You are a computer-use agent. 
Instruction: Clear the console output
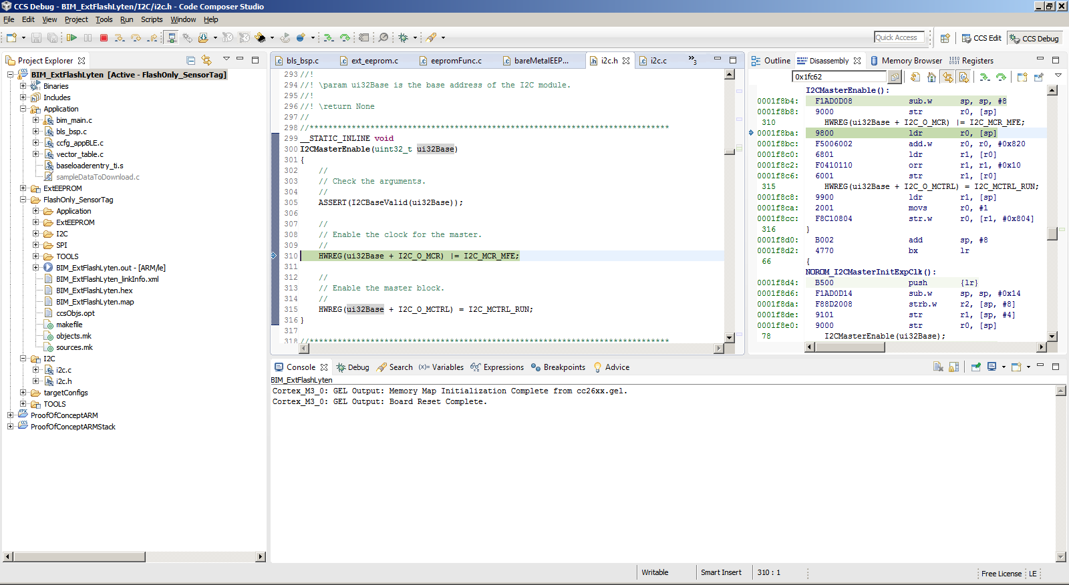coord(938,367)
